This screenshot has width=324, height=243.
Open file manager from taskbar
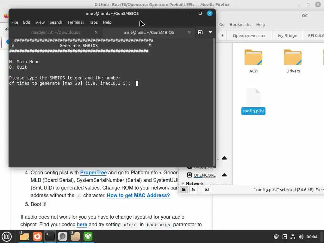[x=24, y=236]
